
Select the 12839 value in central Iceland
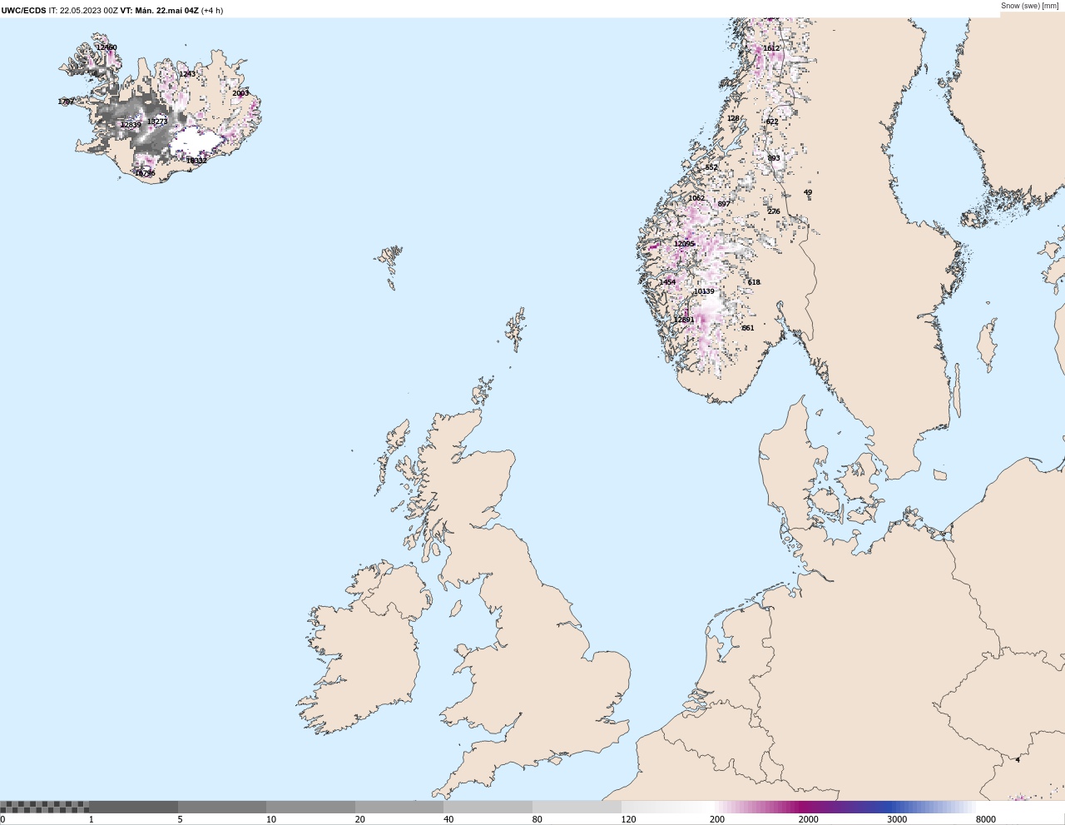[131, 125]
